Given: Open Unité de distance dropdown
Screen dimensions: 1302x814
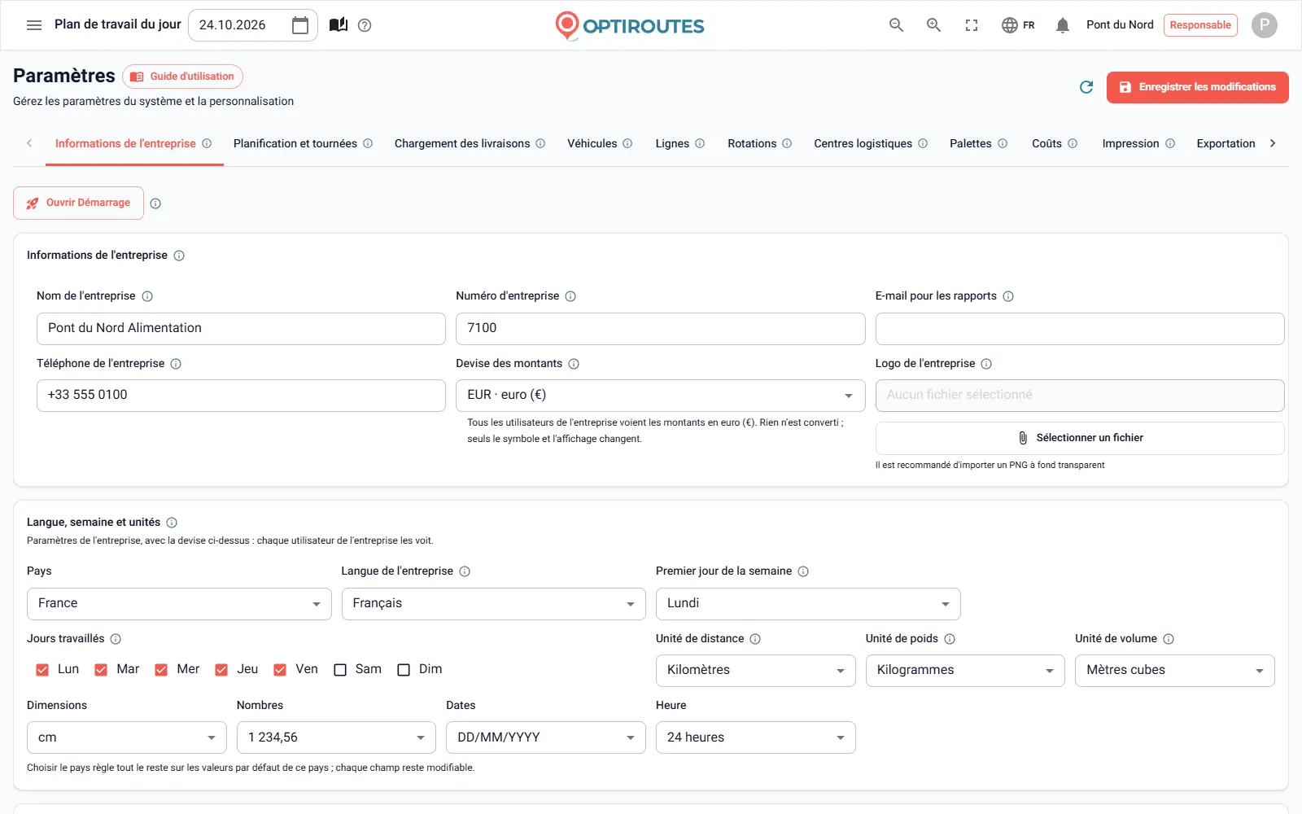Looking at the screenshot, I should click(755, 671).
